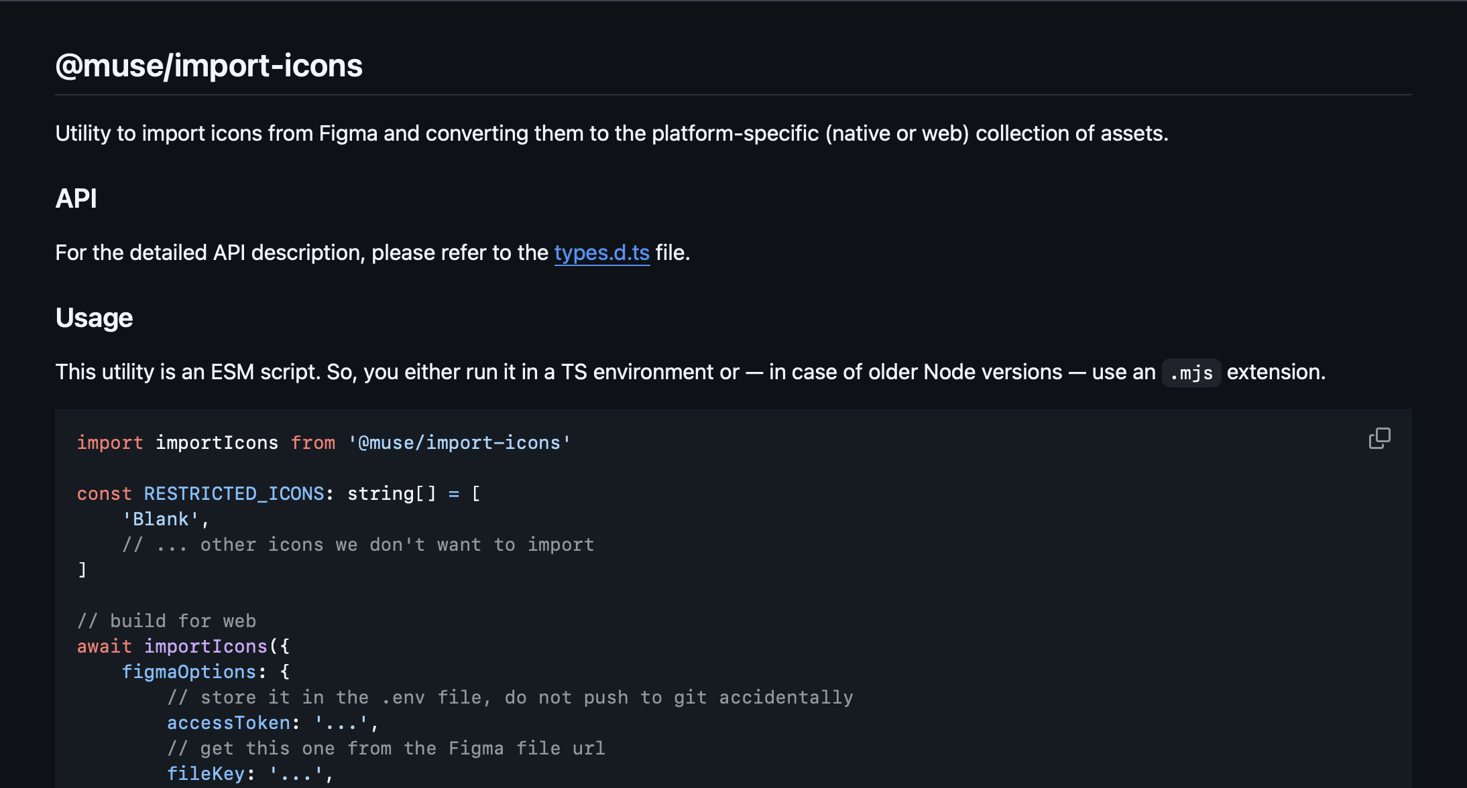The image size is (1467, 788).
Task: Click the accessToken property in code
Action: (229, 723)
